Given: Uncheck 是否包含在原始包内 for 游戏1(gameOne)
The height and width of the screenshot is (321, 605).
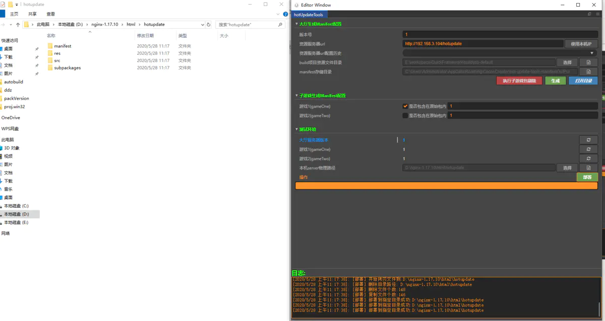Looking at the screenshot, I should coord(405,106).
